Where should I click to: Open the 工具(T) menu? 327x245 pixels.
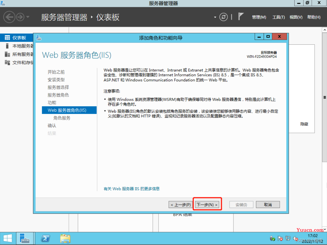279,17
